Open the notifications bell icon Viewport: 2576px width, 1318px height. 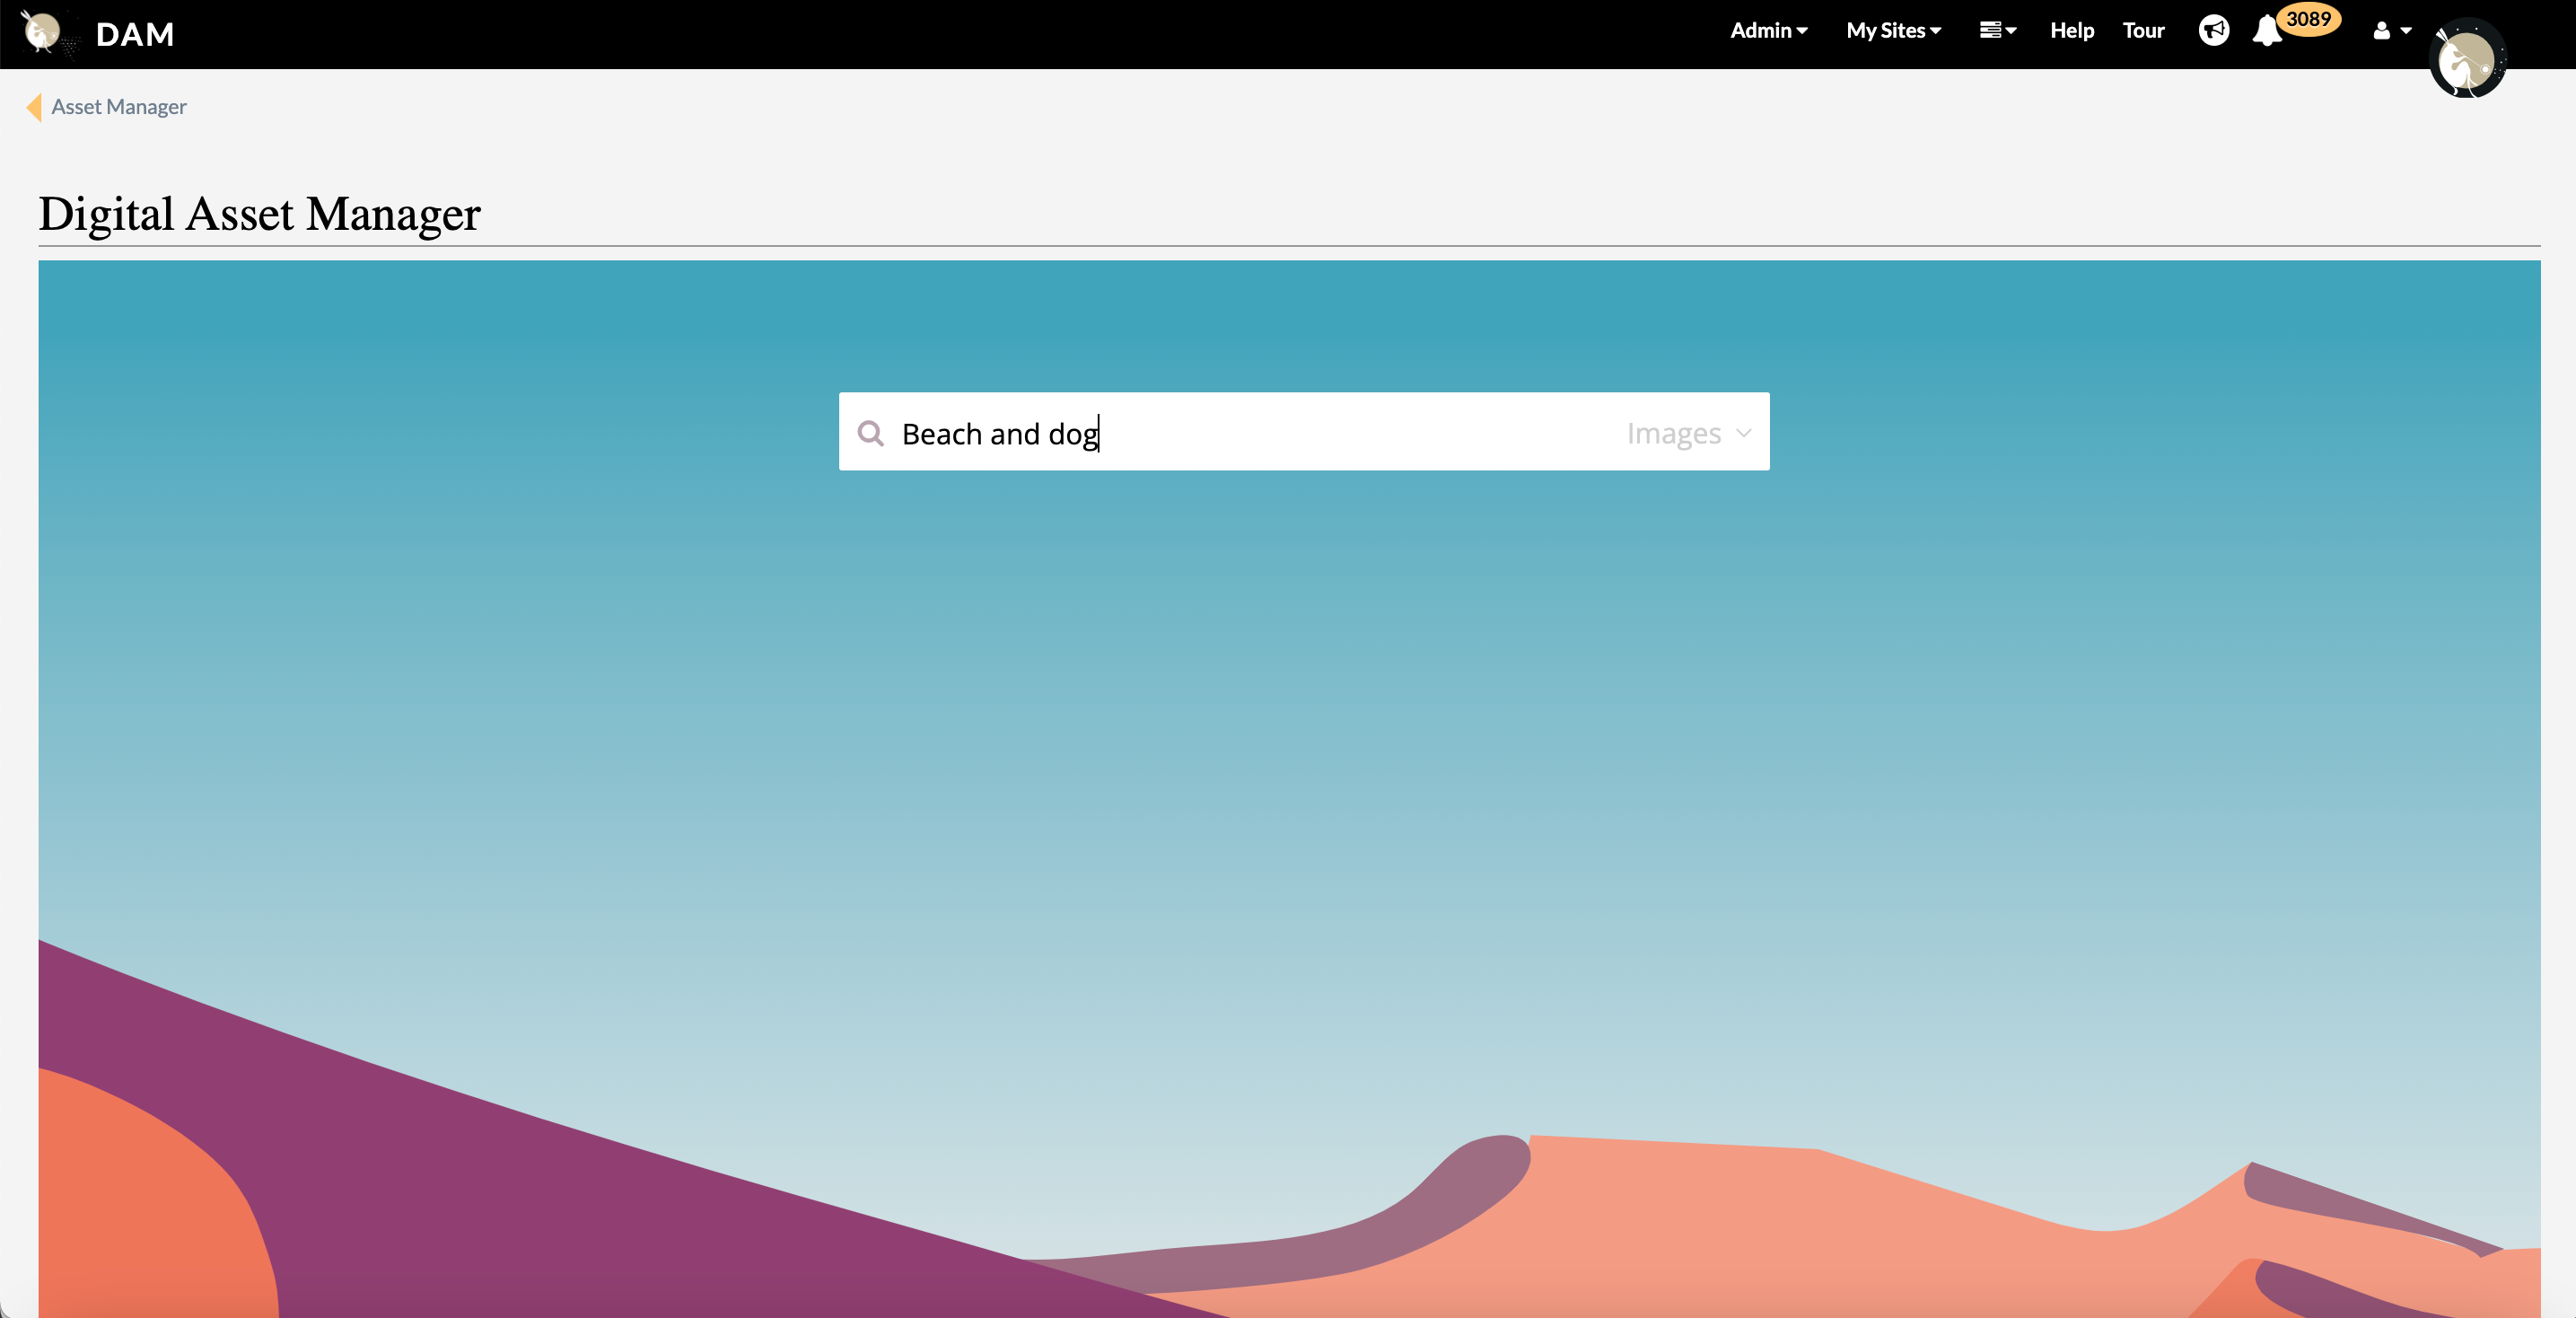(2266, 32)
